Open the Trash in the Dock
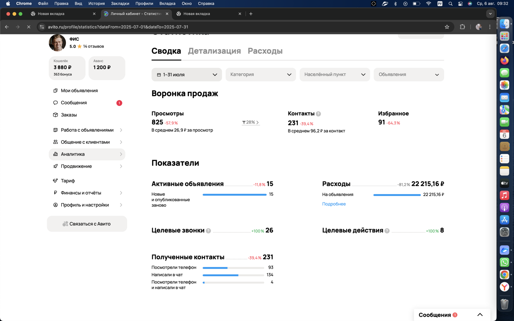Image resolution: width=514 pixels, height=321 pixels. click(505, 304)
